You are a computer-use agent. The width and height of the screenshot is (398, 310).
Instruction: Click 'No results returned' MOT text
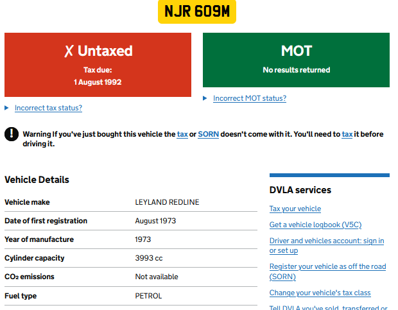(296, 70)
